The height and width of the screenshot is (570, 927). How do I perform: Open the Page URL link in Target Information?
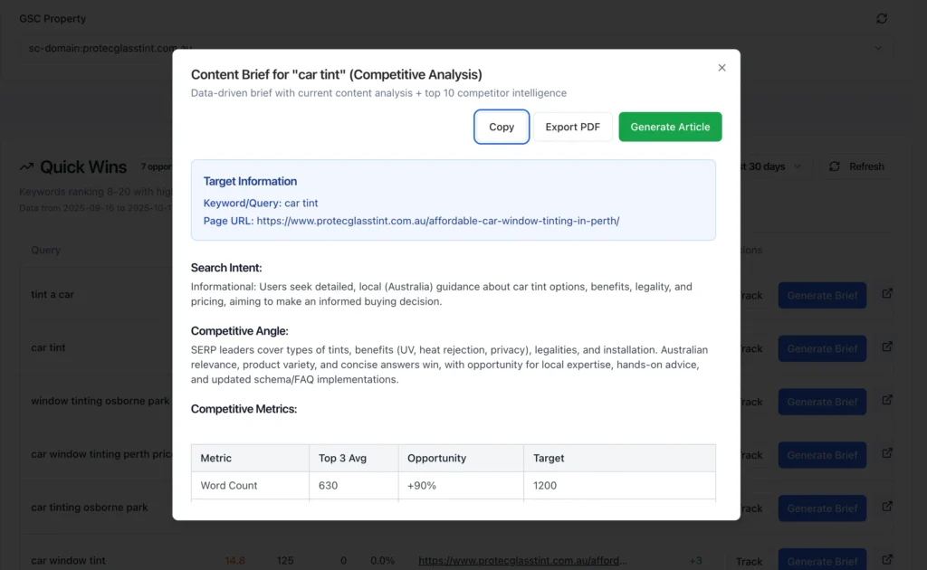tap(437, 221)
